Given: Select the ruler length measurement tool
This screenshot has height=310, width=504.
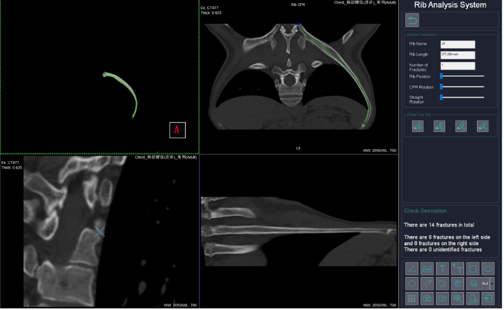Looking at the screenshot, I should click(427, 268).
